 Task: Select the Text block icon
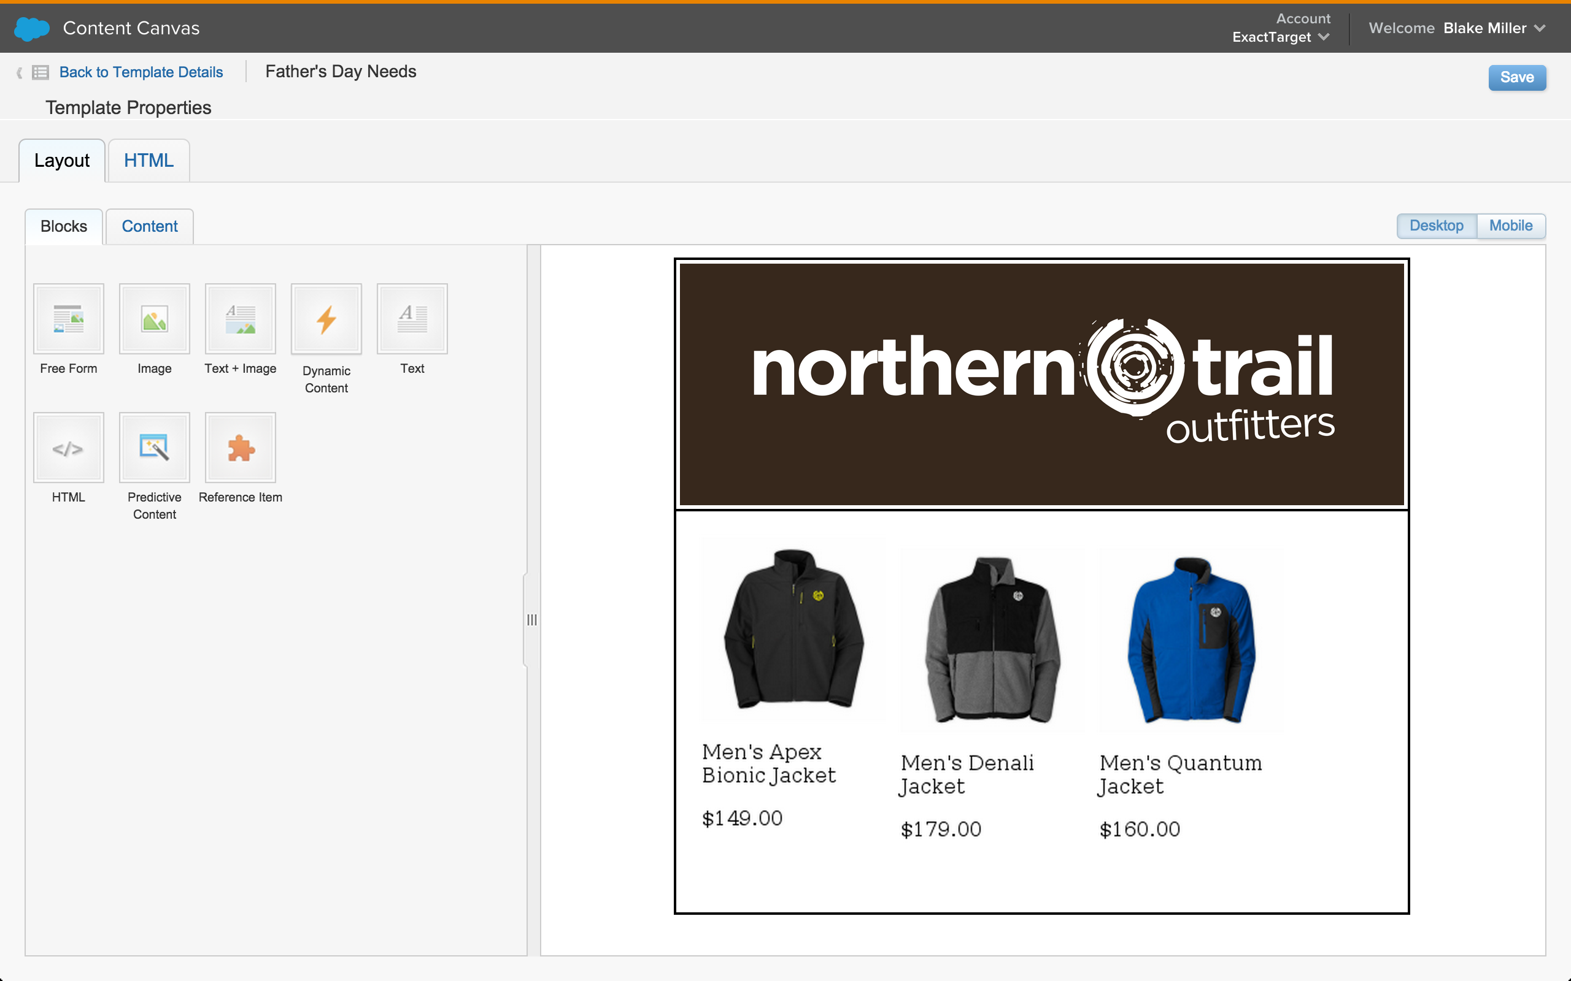coord(412,319)
